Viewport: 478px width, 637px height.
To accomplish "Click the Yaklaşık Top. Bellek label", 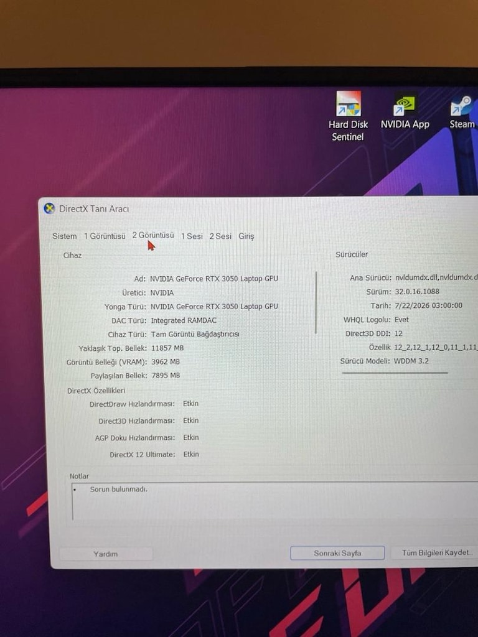I will coord(113,348).
